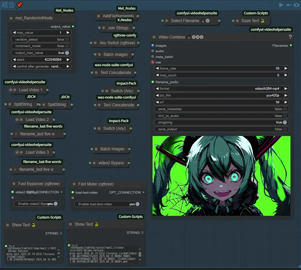The image size is (301, 270).
Task: Click the Hatsune Miku video preview
Action: click(x=221, y=176)
